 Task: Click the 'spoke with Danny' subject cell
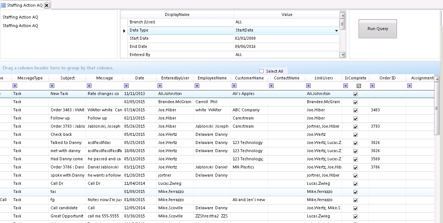tap(67, 176)
